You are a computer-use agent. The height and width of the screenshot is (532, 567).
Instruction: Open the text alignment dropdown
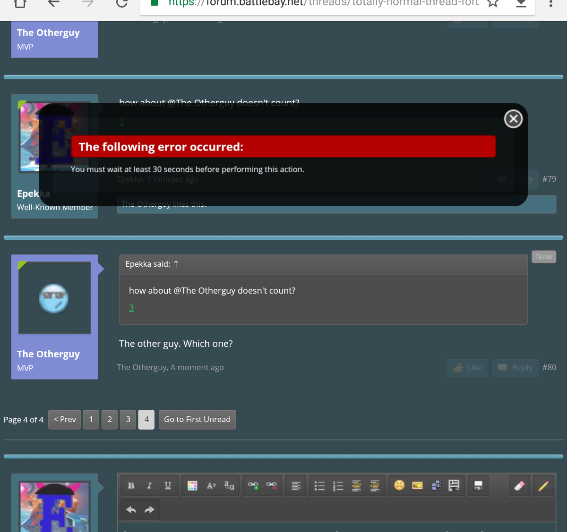point(296,485)
